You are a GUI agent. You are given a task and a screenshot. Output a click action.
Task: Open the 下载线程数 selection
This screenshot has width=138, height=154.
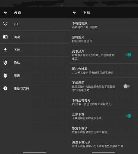(103, 25)
